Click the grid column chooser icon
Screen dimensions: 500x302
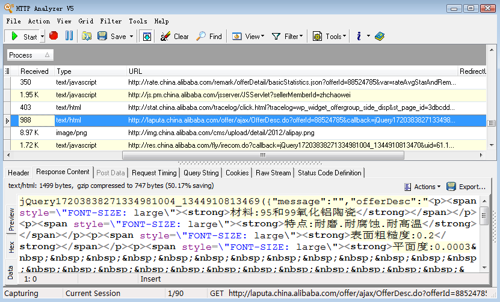coord(7,71)
